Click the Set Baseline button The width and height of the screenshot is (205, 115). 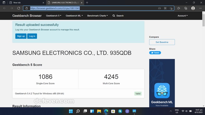[x=162, y=42]
